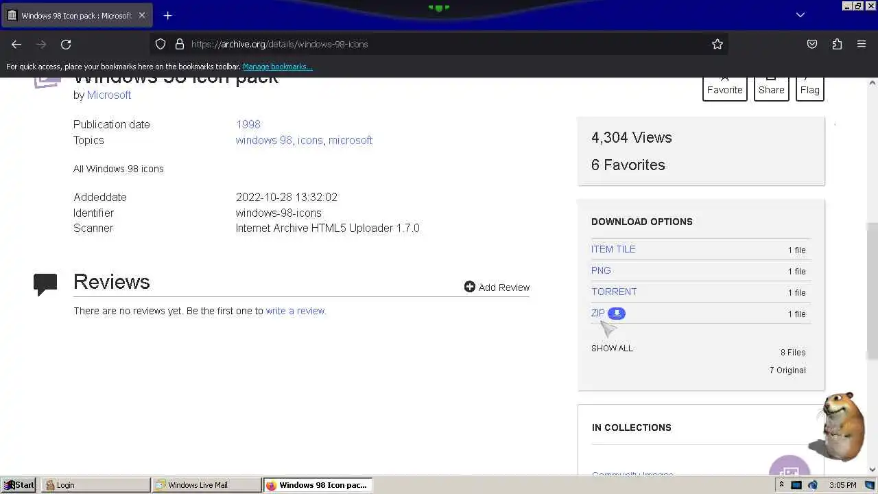Open the windows 98 topic link

point(263,140)
